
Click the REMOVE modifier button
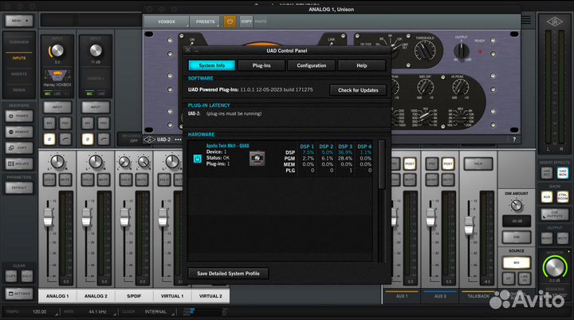(x=19, y=132)
